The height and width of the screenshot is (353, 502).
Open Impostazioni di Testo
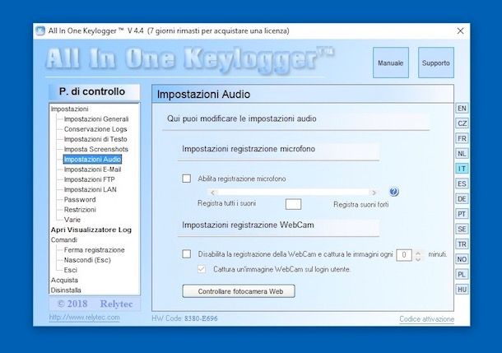[95, 139]
